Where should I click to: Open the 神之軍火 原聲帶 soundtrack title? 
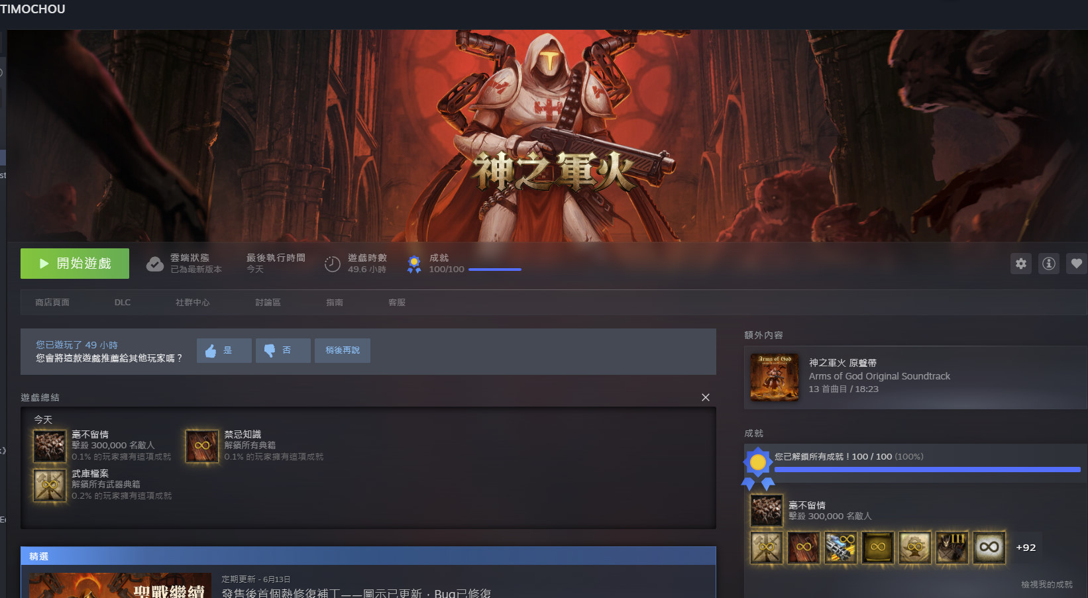(843, 363)
